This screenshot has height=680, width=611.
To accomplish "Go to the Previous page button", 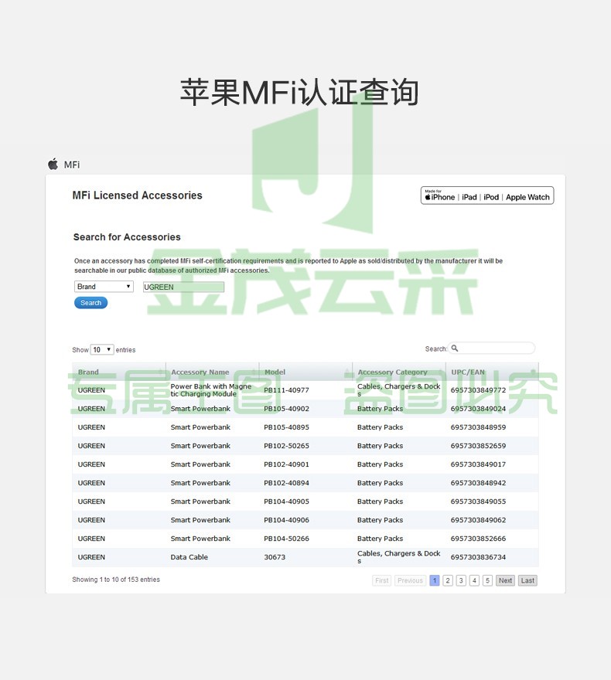I will [x=410, y=580].
